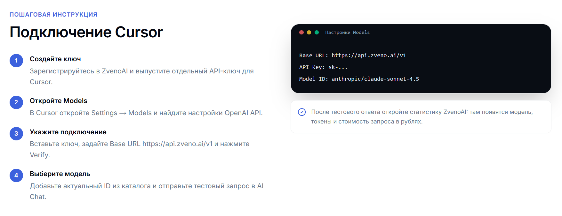Image resolution: width=562 pixels, height=216 pixels.
Task: Click the step 3 number badge
Action: (x=16, y=134)
